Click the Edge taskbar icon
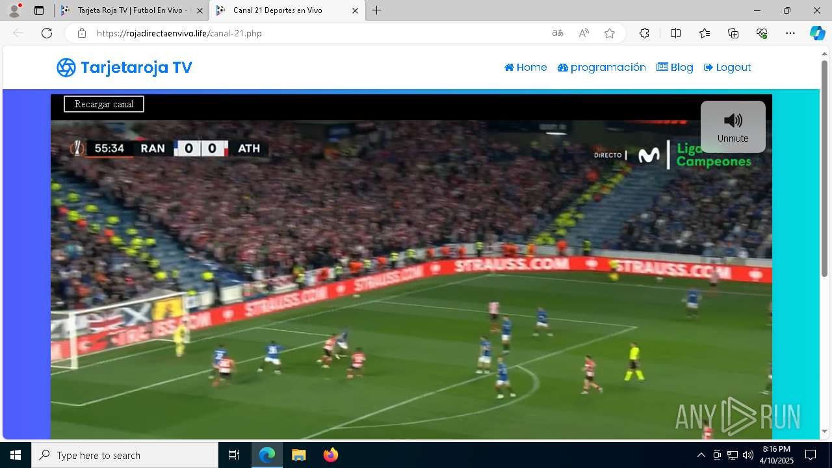This screenshot has width=832, height=468. pos(267,455)
